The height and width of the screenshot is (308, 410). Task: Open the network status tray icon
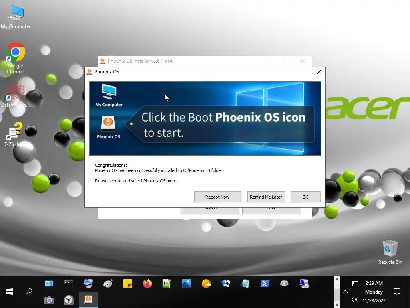pyautogui.click(x=355, y=284)
